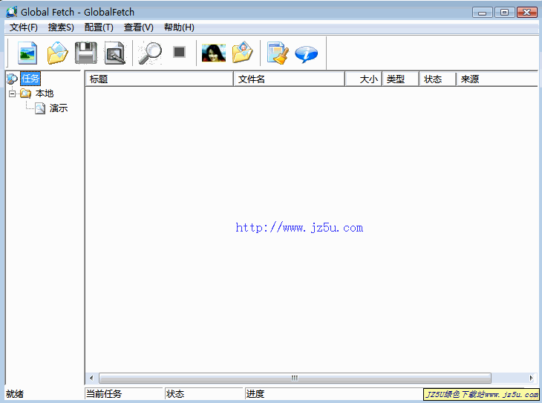Sort by the 大小 column header
Image resolution: width=542 pixels, height=403 pixels.
(x=364, y=79)
